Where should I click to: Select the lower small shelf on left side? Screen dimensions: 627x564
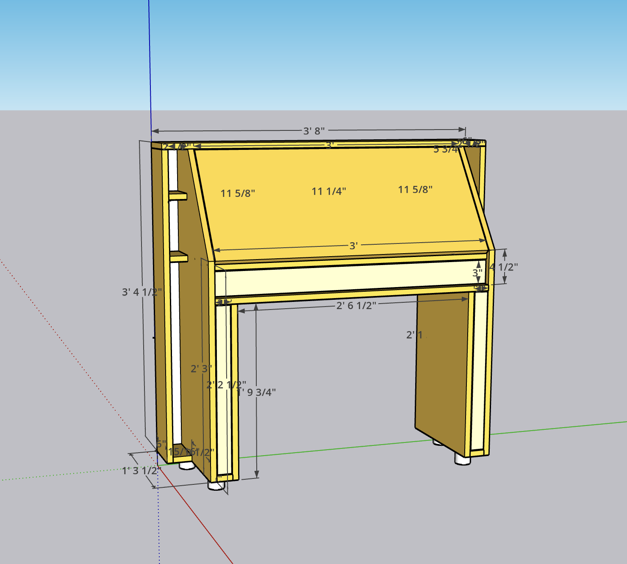point(178,257)
